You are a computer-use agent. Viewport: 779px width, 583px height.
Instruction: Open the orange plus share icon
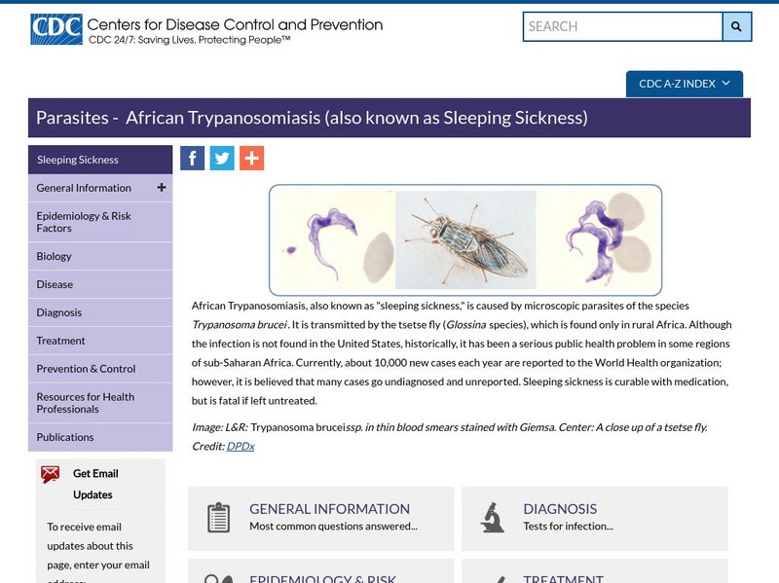tap(251, 159)
